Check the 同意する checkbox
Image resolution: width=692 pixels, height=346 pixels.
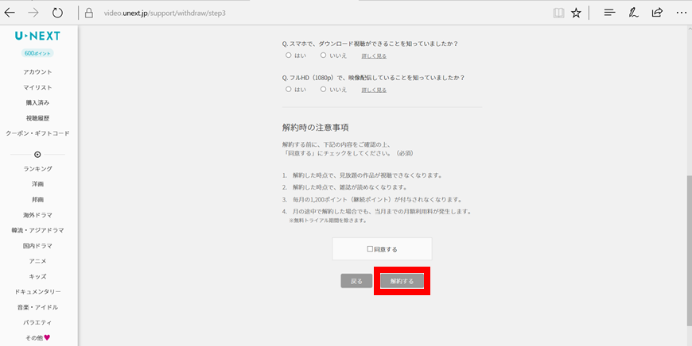[x=370, y=248]
